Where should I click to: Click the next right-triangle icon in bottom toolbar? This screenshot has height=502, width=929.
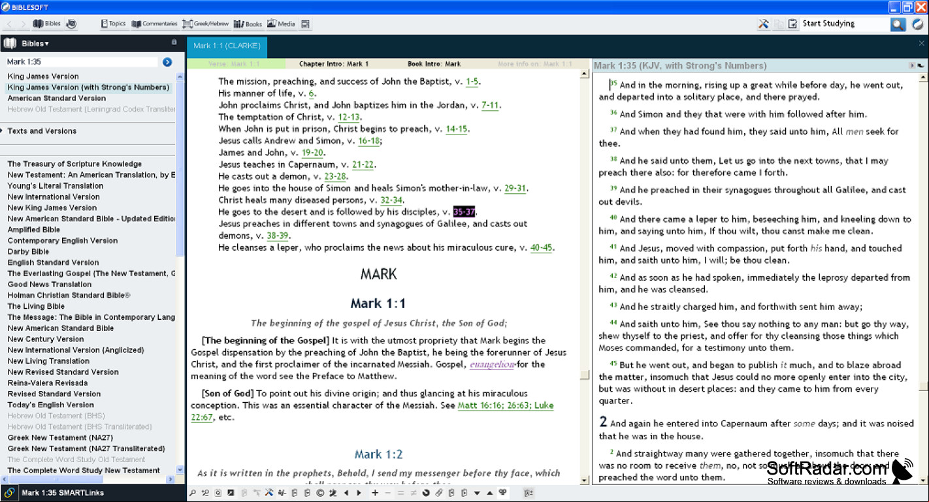coord(359,493)
